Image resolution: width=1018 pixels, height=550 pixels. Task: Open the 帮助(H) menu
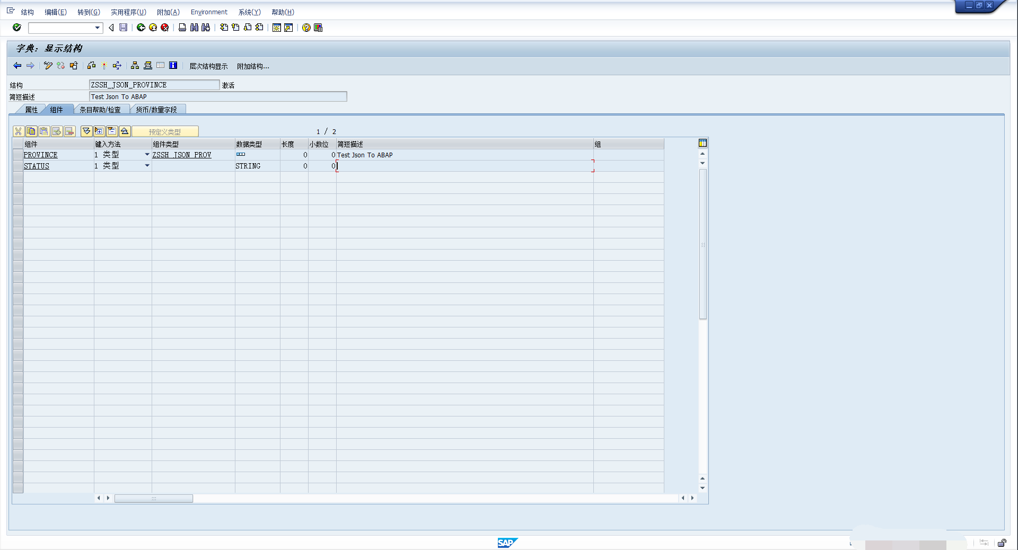pos(283,12)
